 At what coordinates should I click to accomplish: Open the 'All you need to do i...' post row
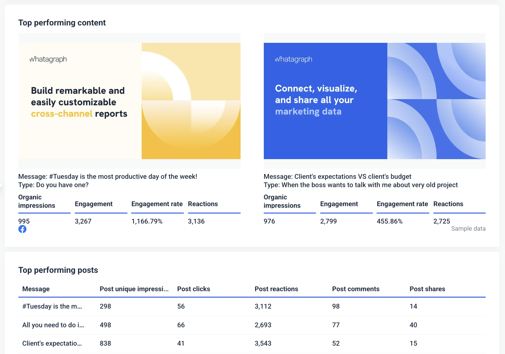click(53, 325)
